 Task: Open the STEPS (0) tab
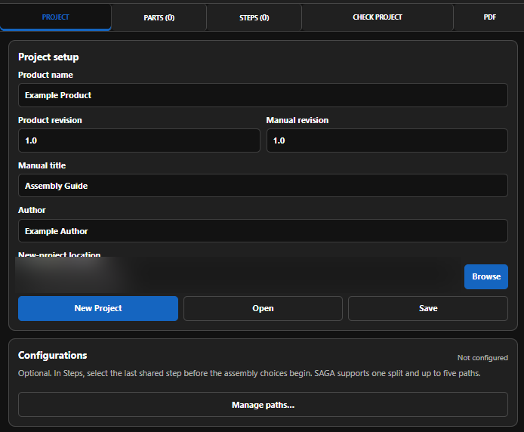[x=254, y=17]
